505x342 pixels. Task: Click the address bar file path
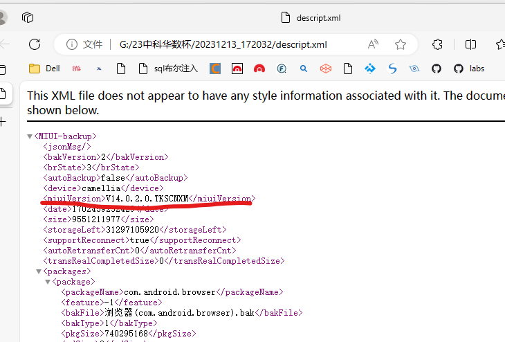tap(223, 44)
